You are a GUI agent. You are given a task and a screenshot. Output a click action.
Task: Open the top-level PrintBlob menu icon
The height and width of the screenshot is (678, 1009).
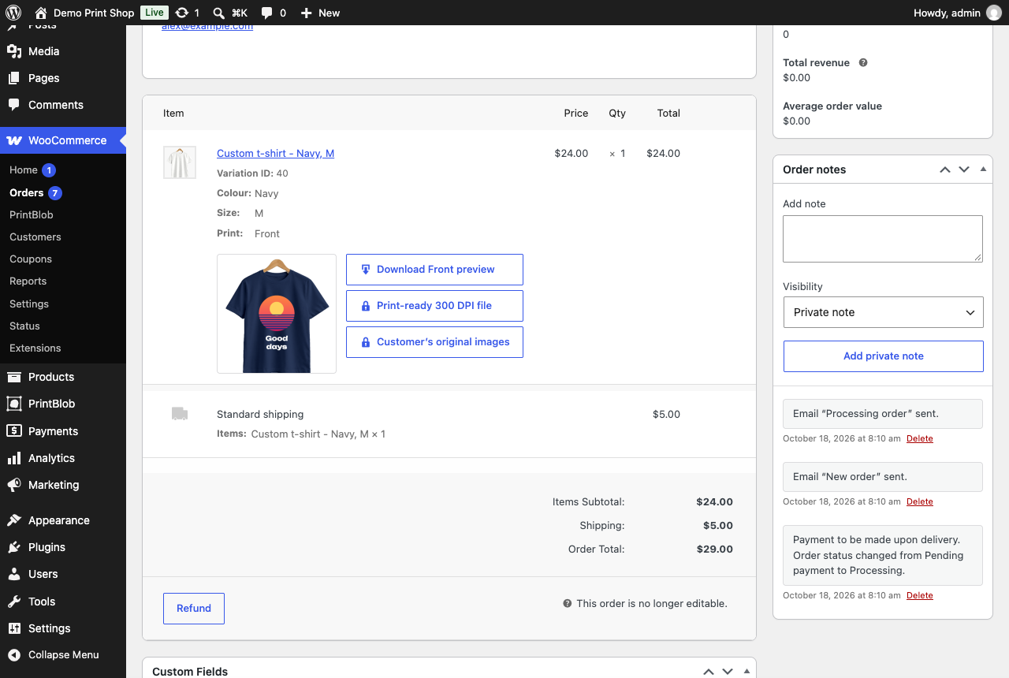pyautogui.click(x=14, y=404)
